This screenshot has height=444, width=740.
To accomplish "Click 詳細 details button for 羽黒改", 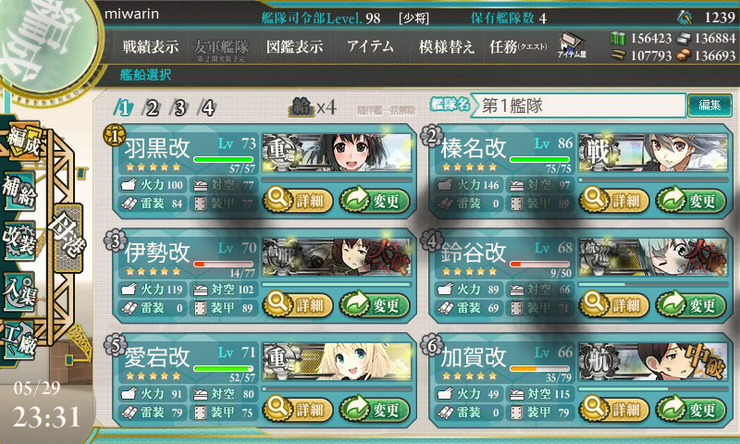I will click(x=298, y=200).
